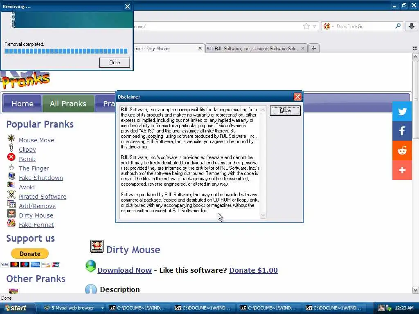
Task: Click the blue info Description icon
Action: click(91, 289)
